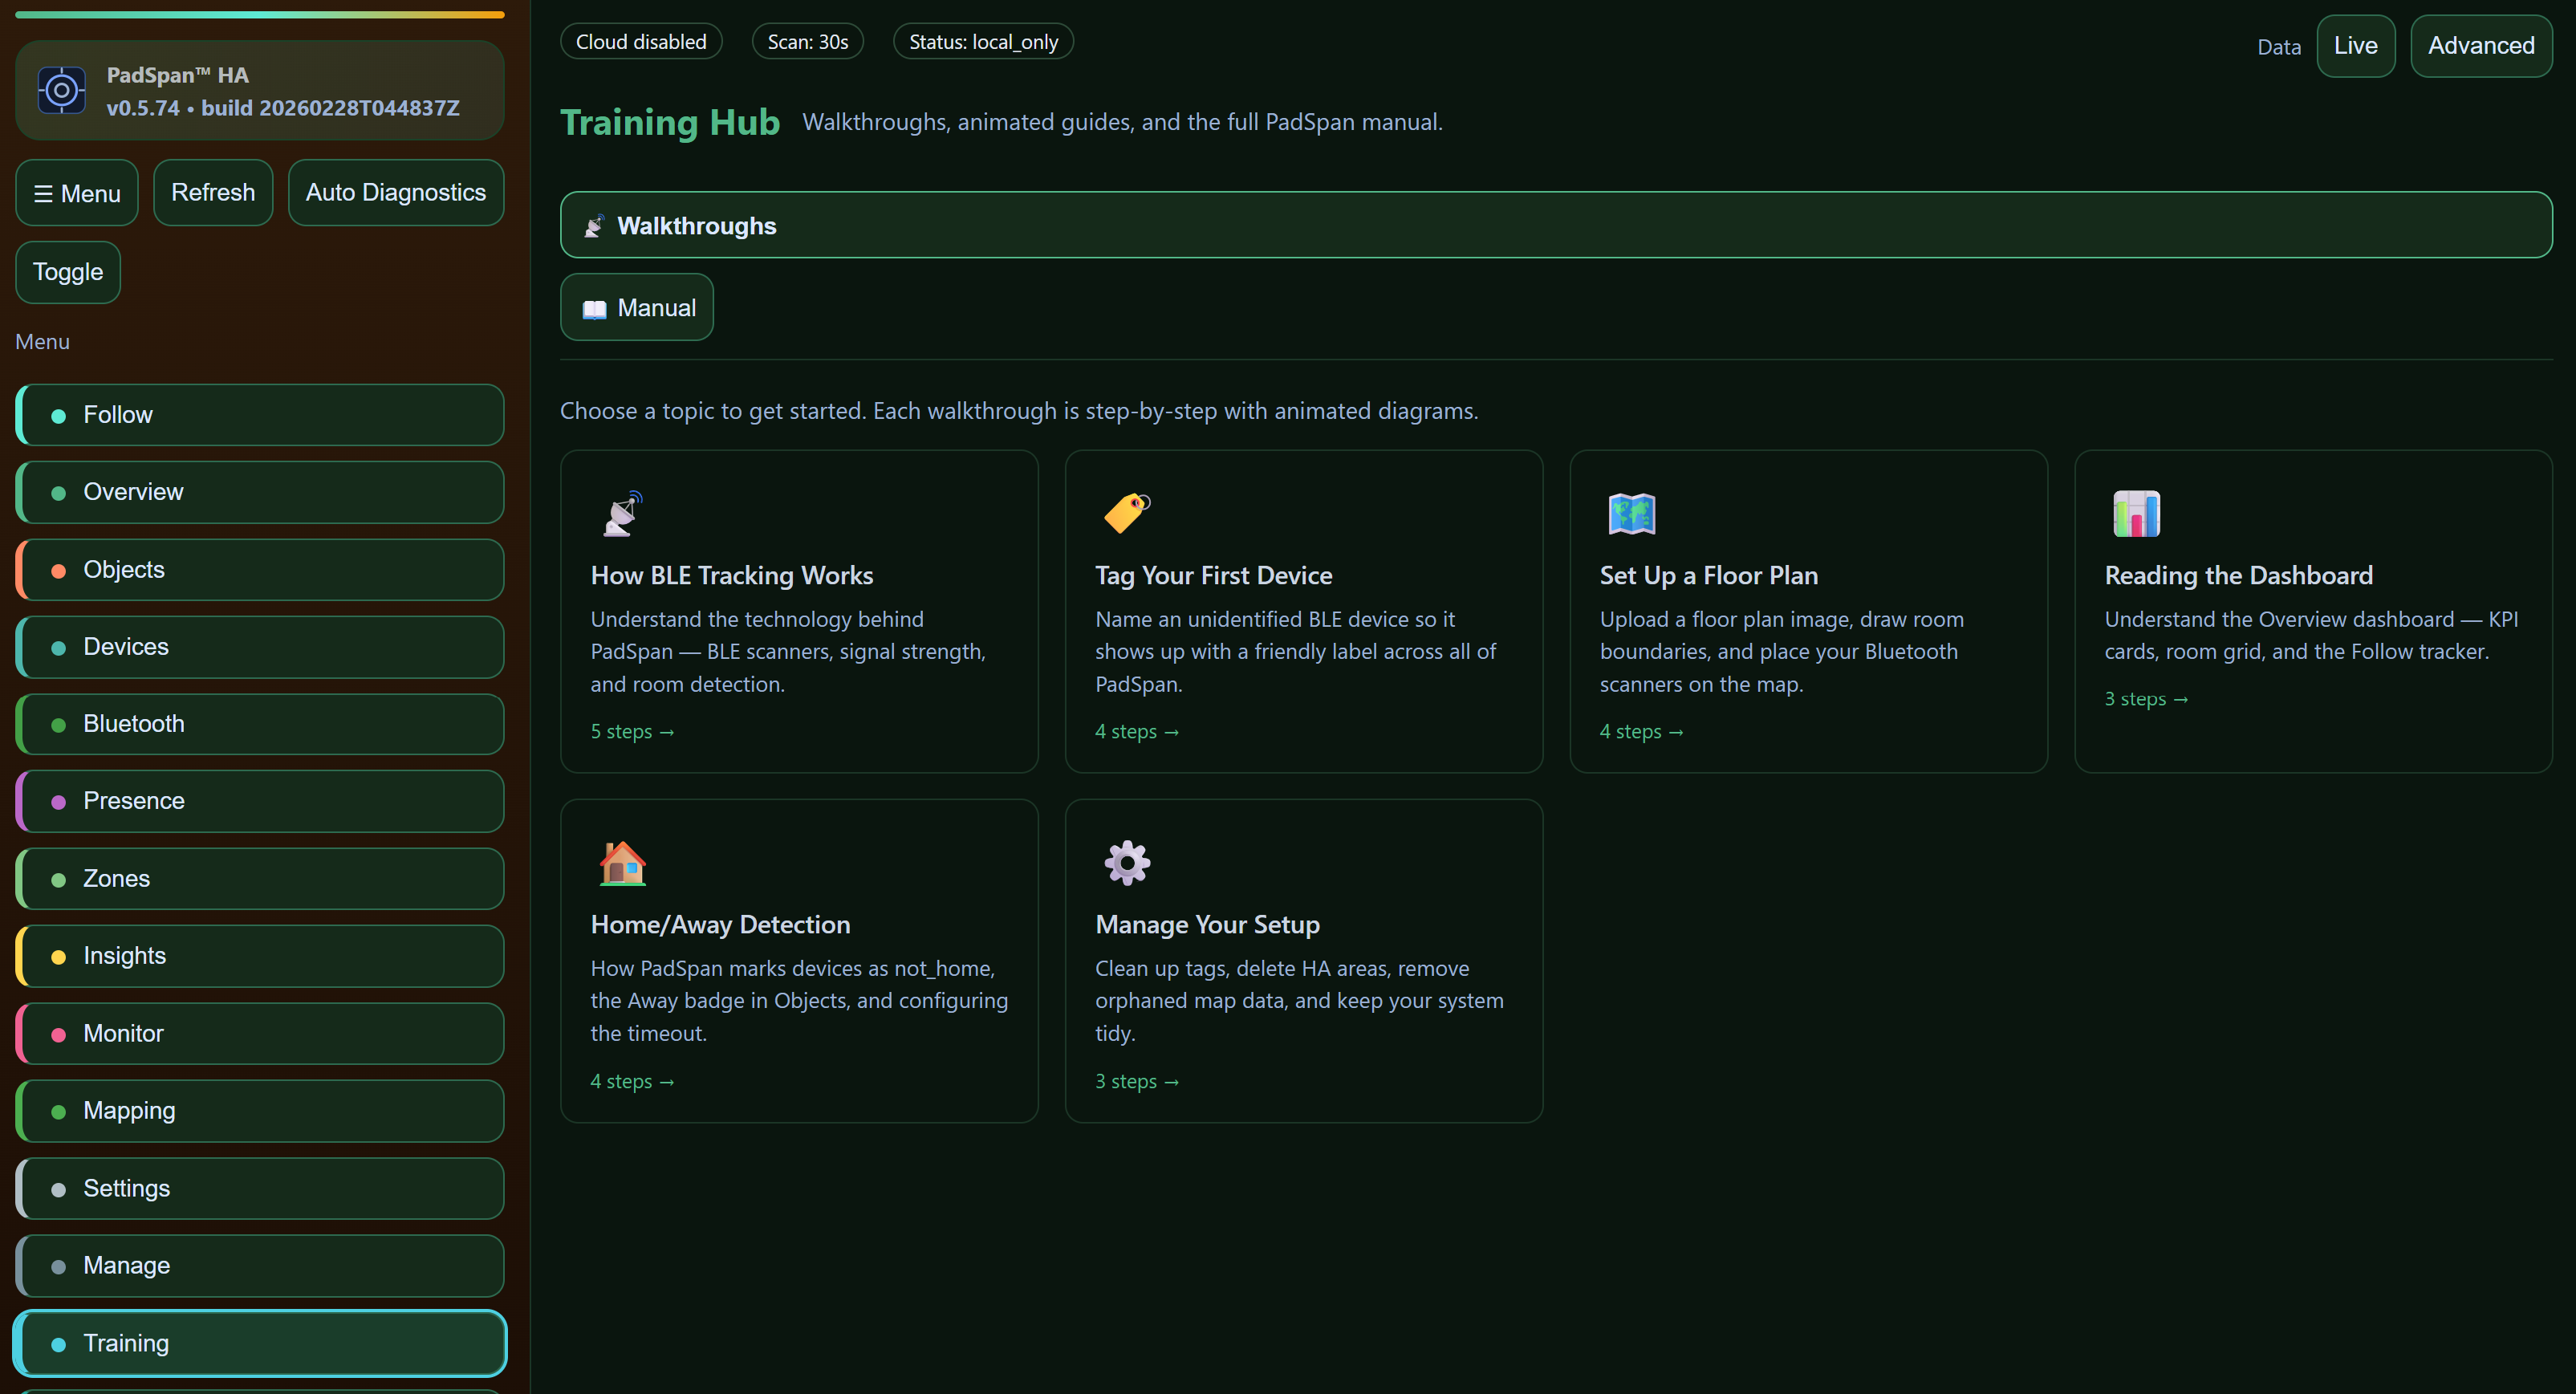Click the bar chart icon on Dashboard card

coord(2136,514)
